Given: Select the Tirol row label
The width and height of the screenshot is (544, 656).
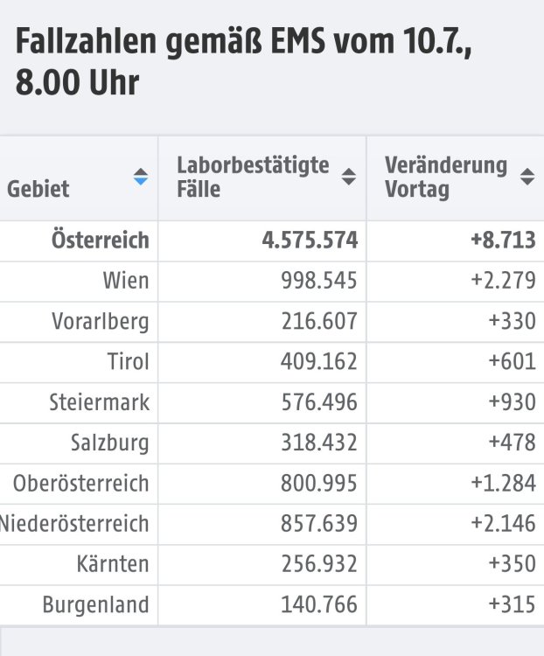Looking at the screenshot, I should [x=128, y=361].
